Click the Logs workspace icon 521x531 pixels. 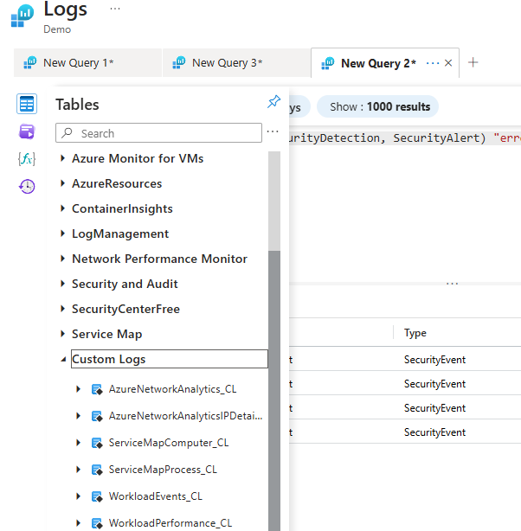pyautogui.click(x=23, y=16)
